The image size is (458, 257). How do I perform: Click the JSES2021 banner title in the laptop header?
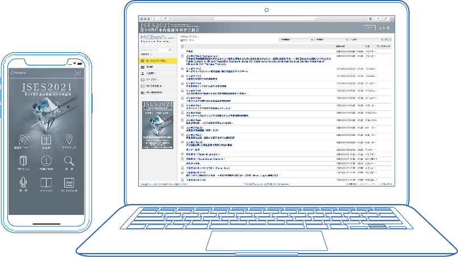pos(170,27)
